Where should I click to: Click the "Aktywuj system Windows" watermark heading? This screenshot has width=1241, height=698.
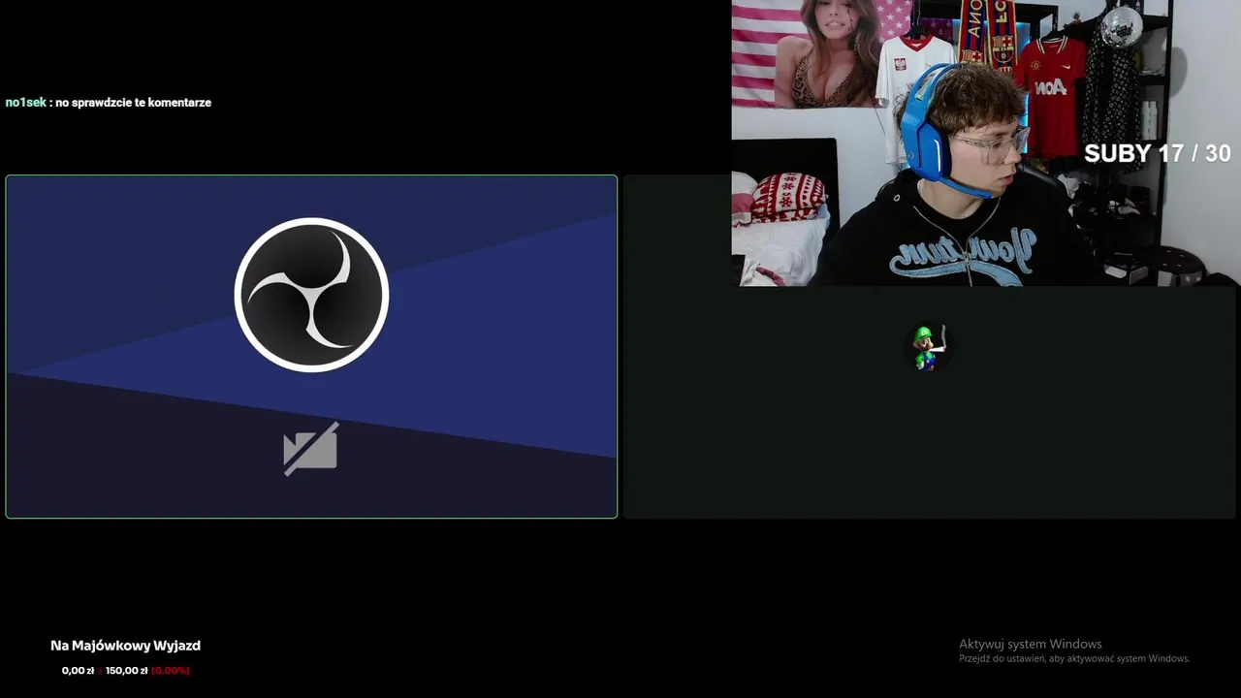pyautogui.click(x=1030, y=644)
